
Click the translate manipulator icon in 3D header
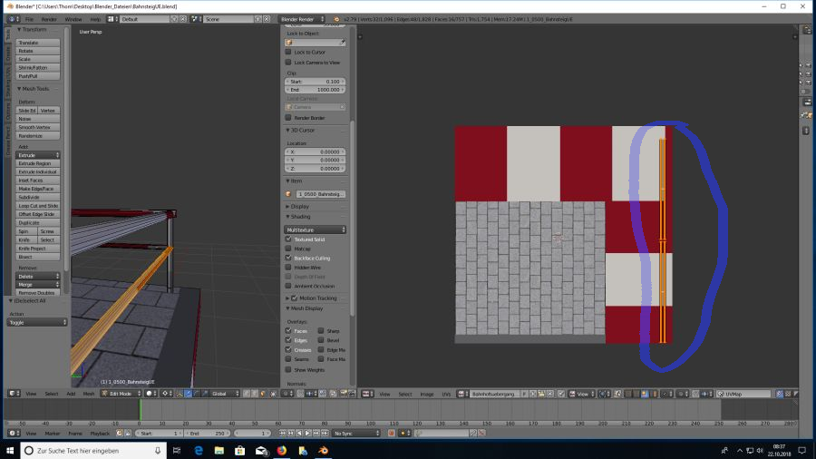pos(189,394)
